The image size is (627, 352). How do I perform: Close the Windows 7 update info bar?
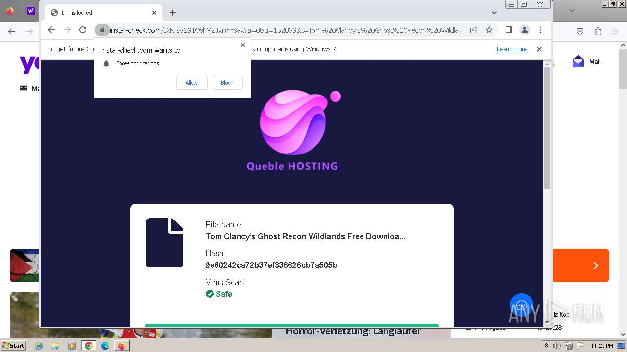[539, 49]
